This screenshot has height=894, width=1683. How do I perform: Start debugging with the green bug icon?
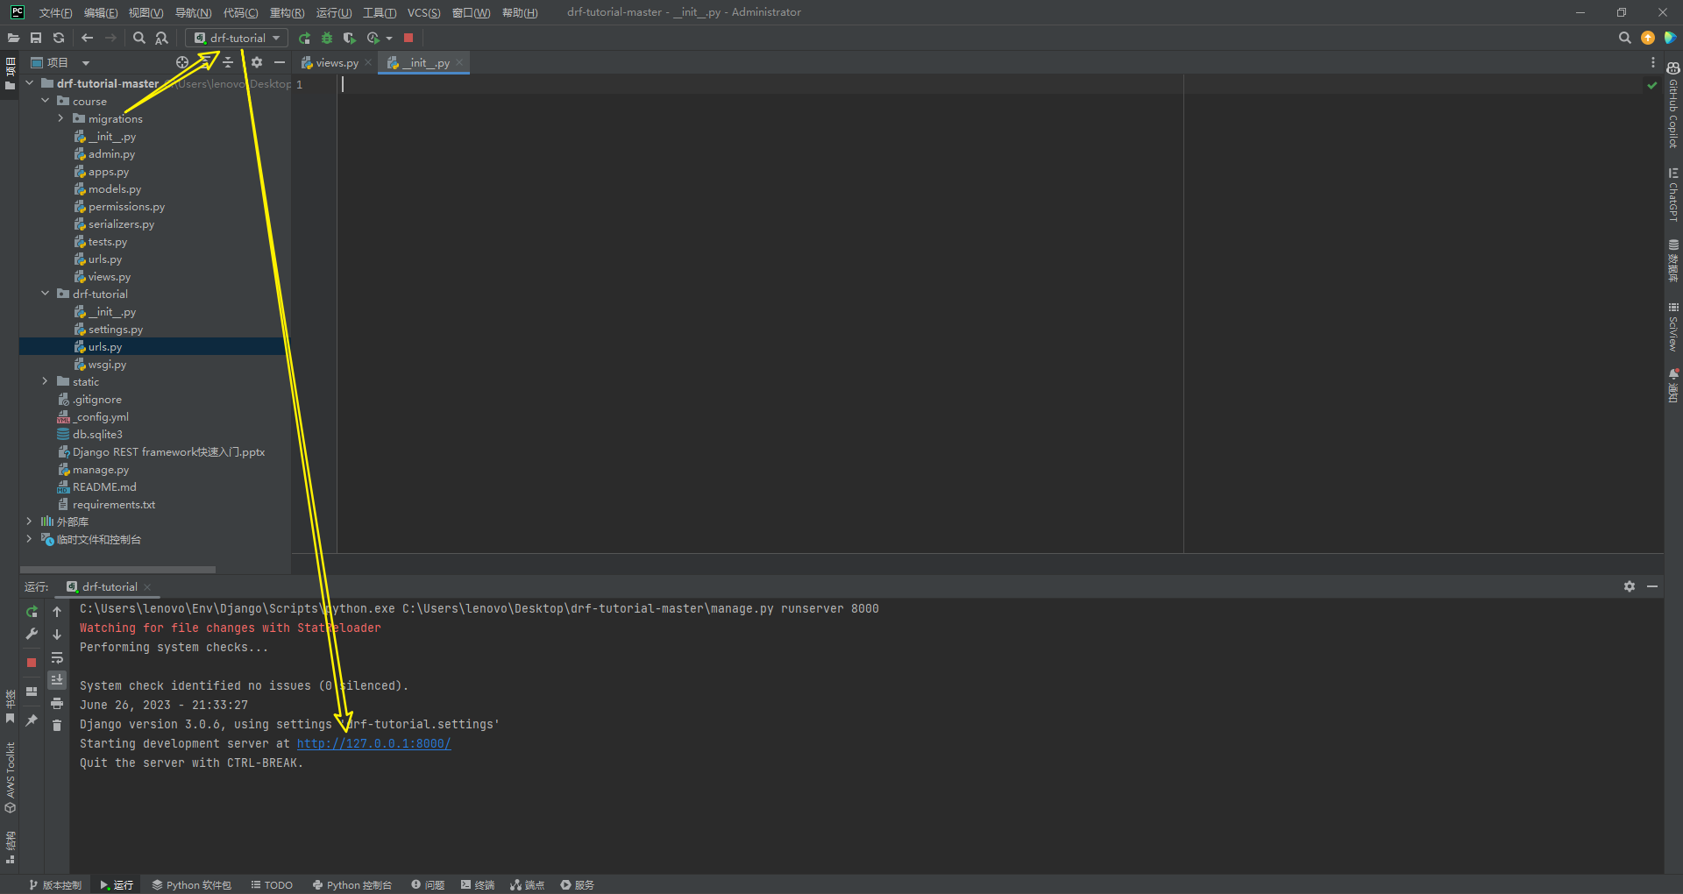(327, 38)
